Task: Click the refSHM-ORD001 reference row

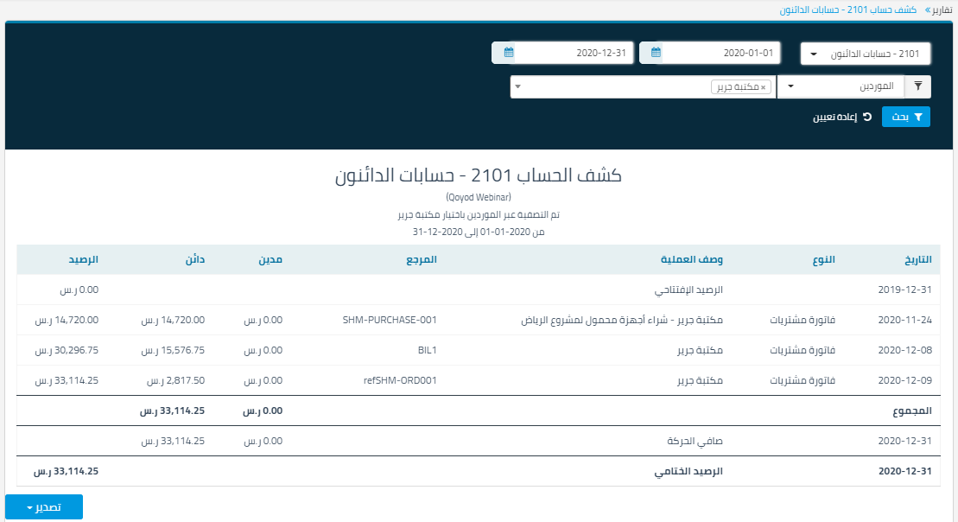Action: click(401, 380)
